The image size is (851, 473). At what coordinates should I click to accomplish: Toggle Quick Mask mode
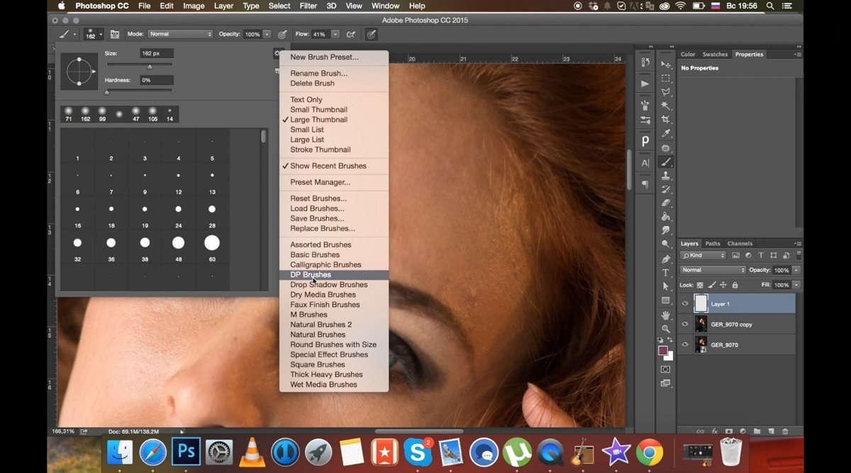click(665, 369)
